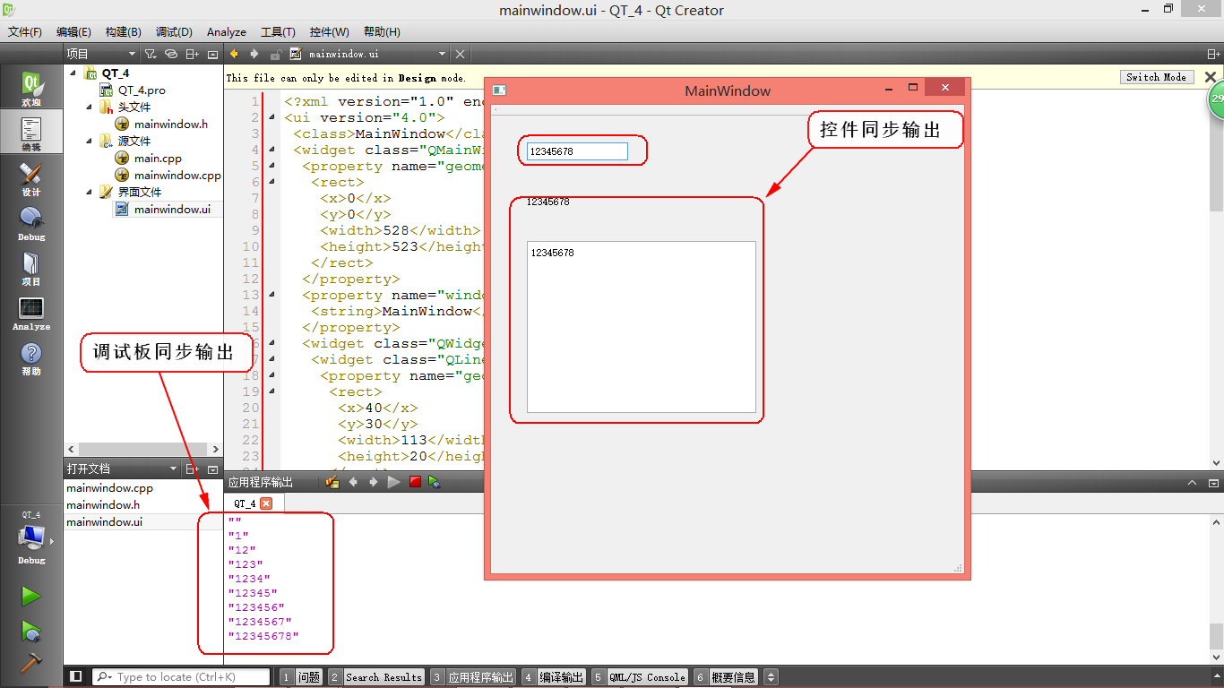This screenshot has height=688, width=1224.
Task: Open the 调试(D) menu
Action: pos(174,31)
